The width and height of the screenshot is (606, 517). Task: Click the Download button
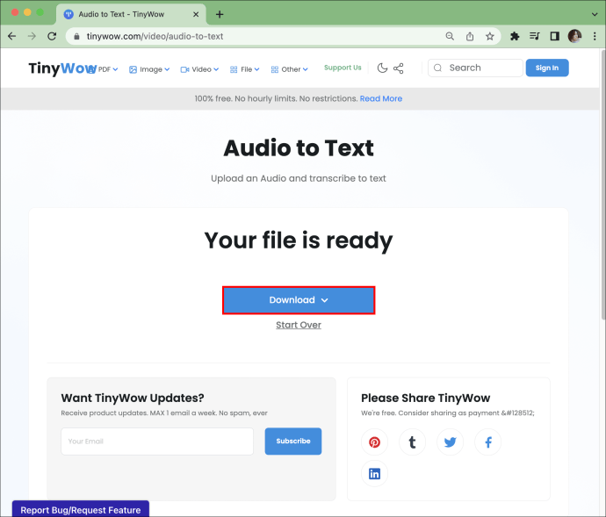coord(299,300)
